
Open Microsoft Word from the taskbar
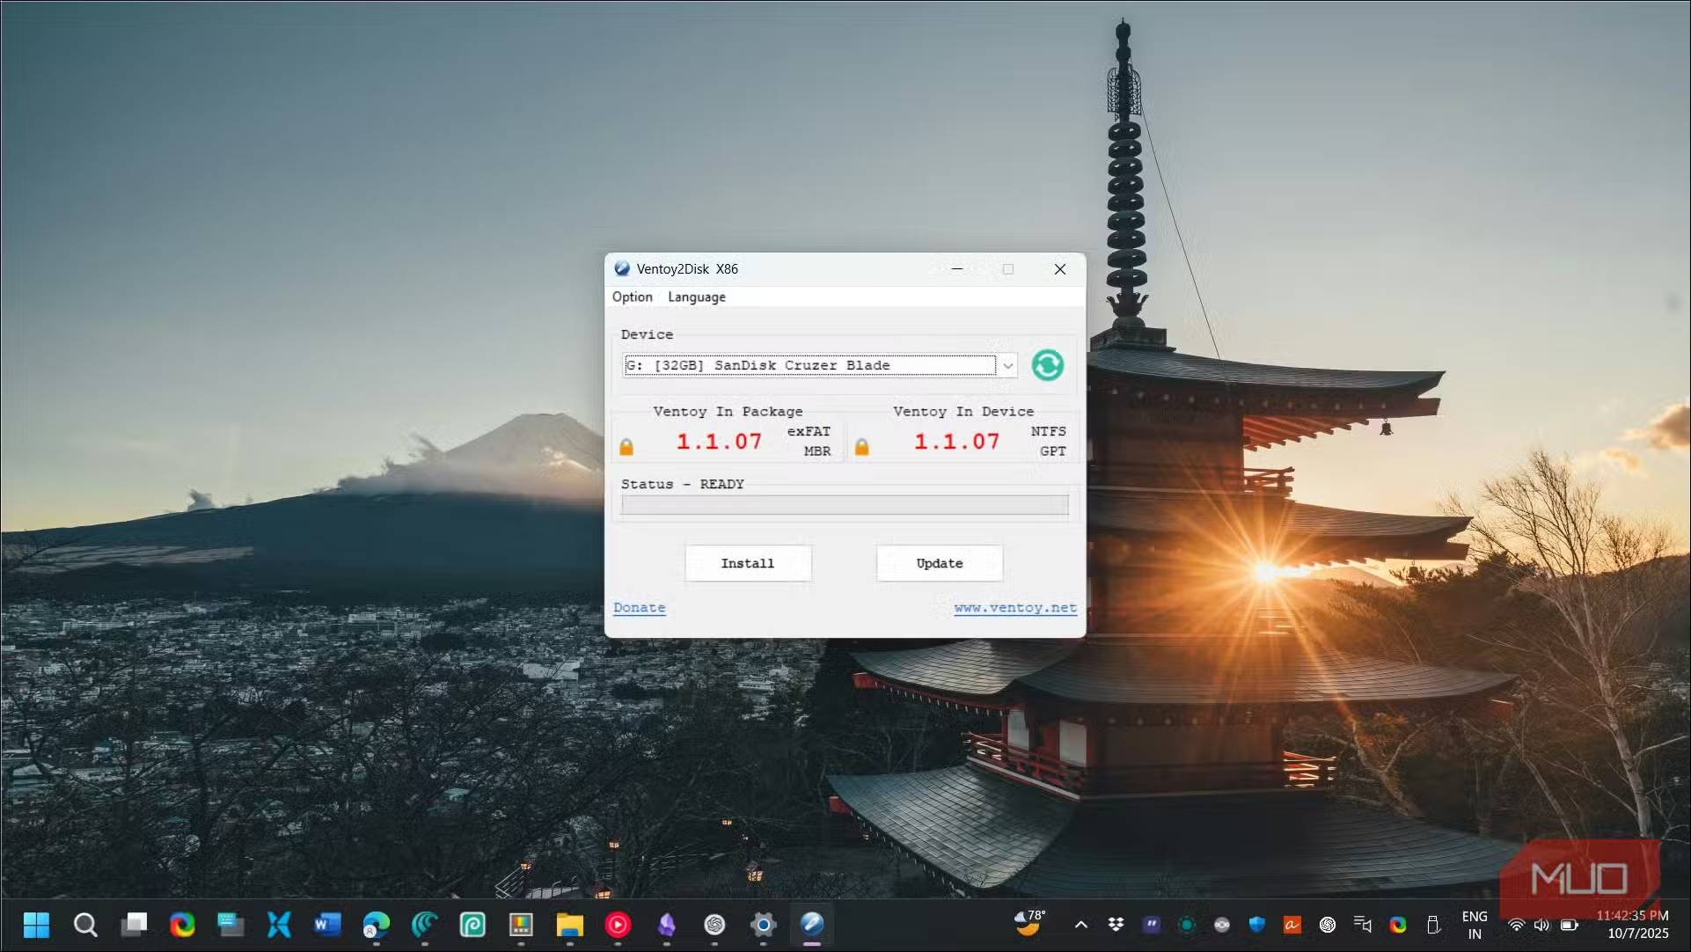[327, 925]
